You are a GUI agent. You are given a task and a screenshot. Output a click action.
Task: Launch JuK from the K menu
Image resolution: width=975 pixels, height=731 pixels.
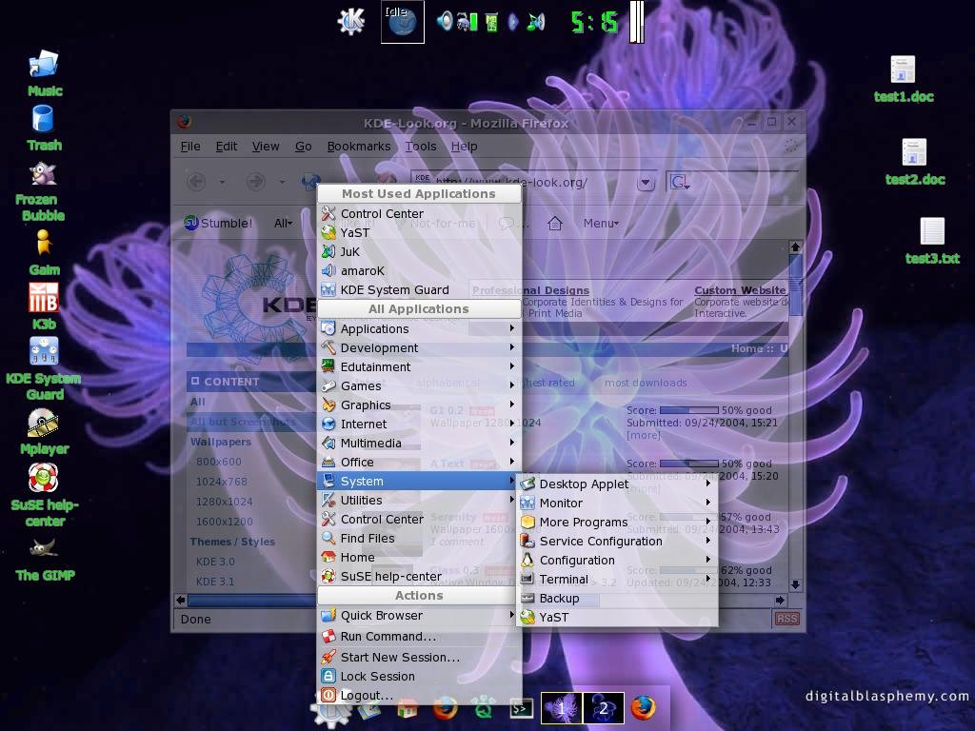[419, 251]
